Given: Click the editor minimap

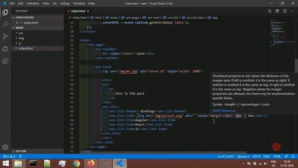Looking at the screenshot, I should point(282,33).
